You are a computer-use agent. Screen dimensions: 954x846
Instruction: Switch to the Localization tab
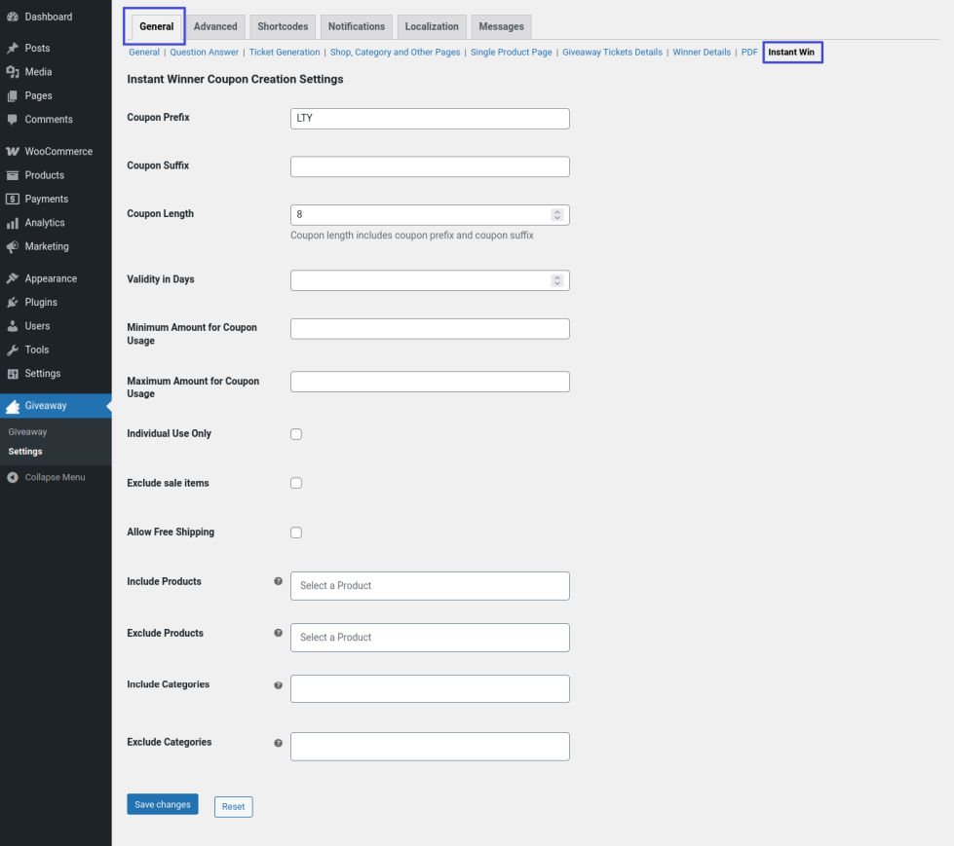[432, 26]
